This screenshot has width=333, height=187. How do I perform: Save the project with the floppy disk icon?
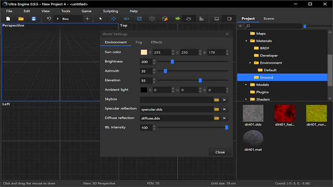tap(34, 19)
